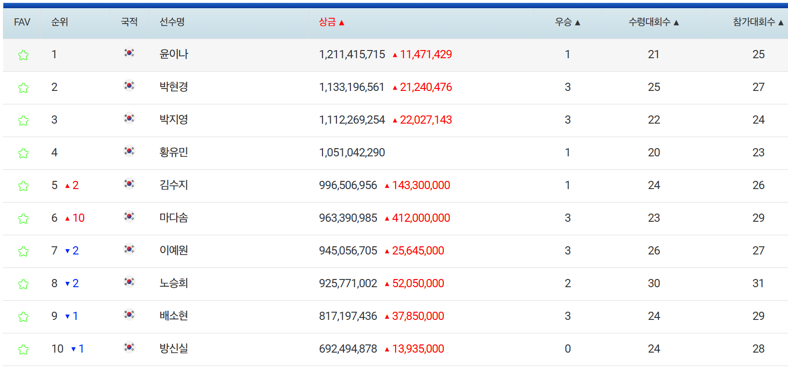788x368 pixels.
Task: Sort table by 우승 column
Action: point(568,22)
